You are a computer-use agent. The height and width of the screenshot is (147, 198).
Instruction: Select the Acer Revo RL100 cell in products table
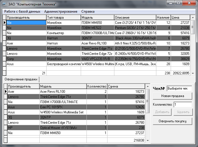click(x=97, y=43)
